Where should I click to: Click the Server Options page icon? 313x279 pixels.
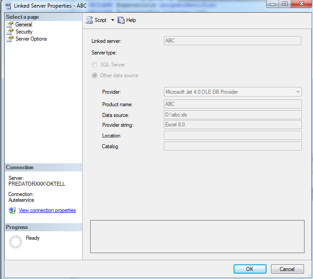click(10, 39)
